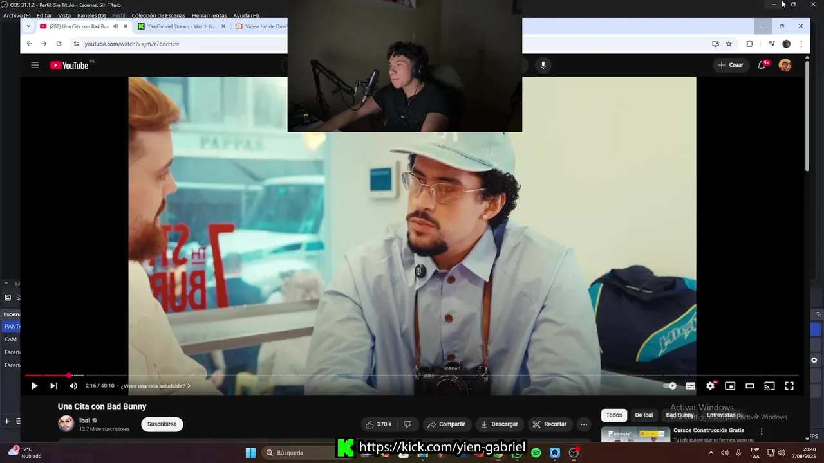Expand chapter '¿Vives una vida saludable?'

pos(156,386)
